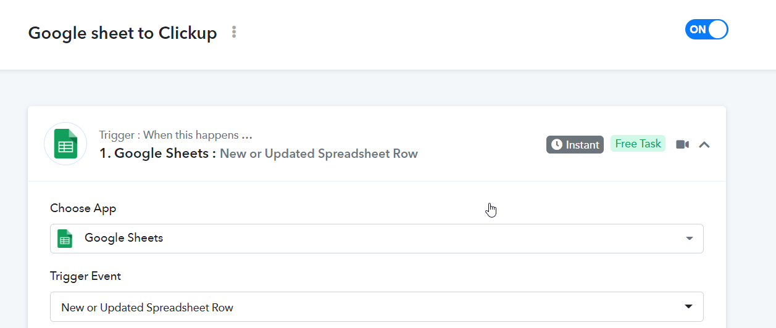Click the Instant label badge text

583,145
